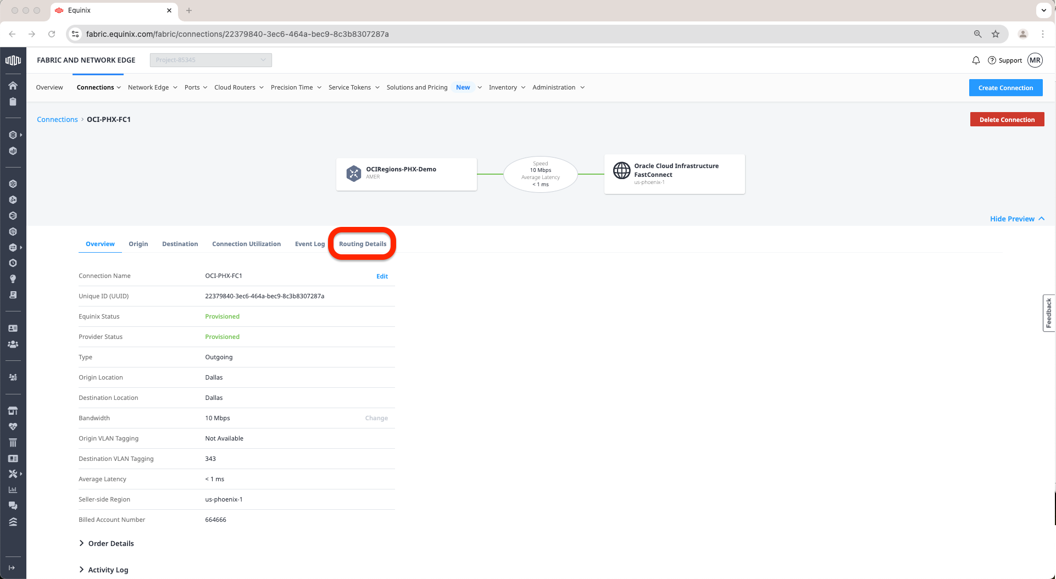Click the MR user avatar

1035,60
